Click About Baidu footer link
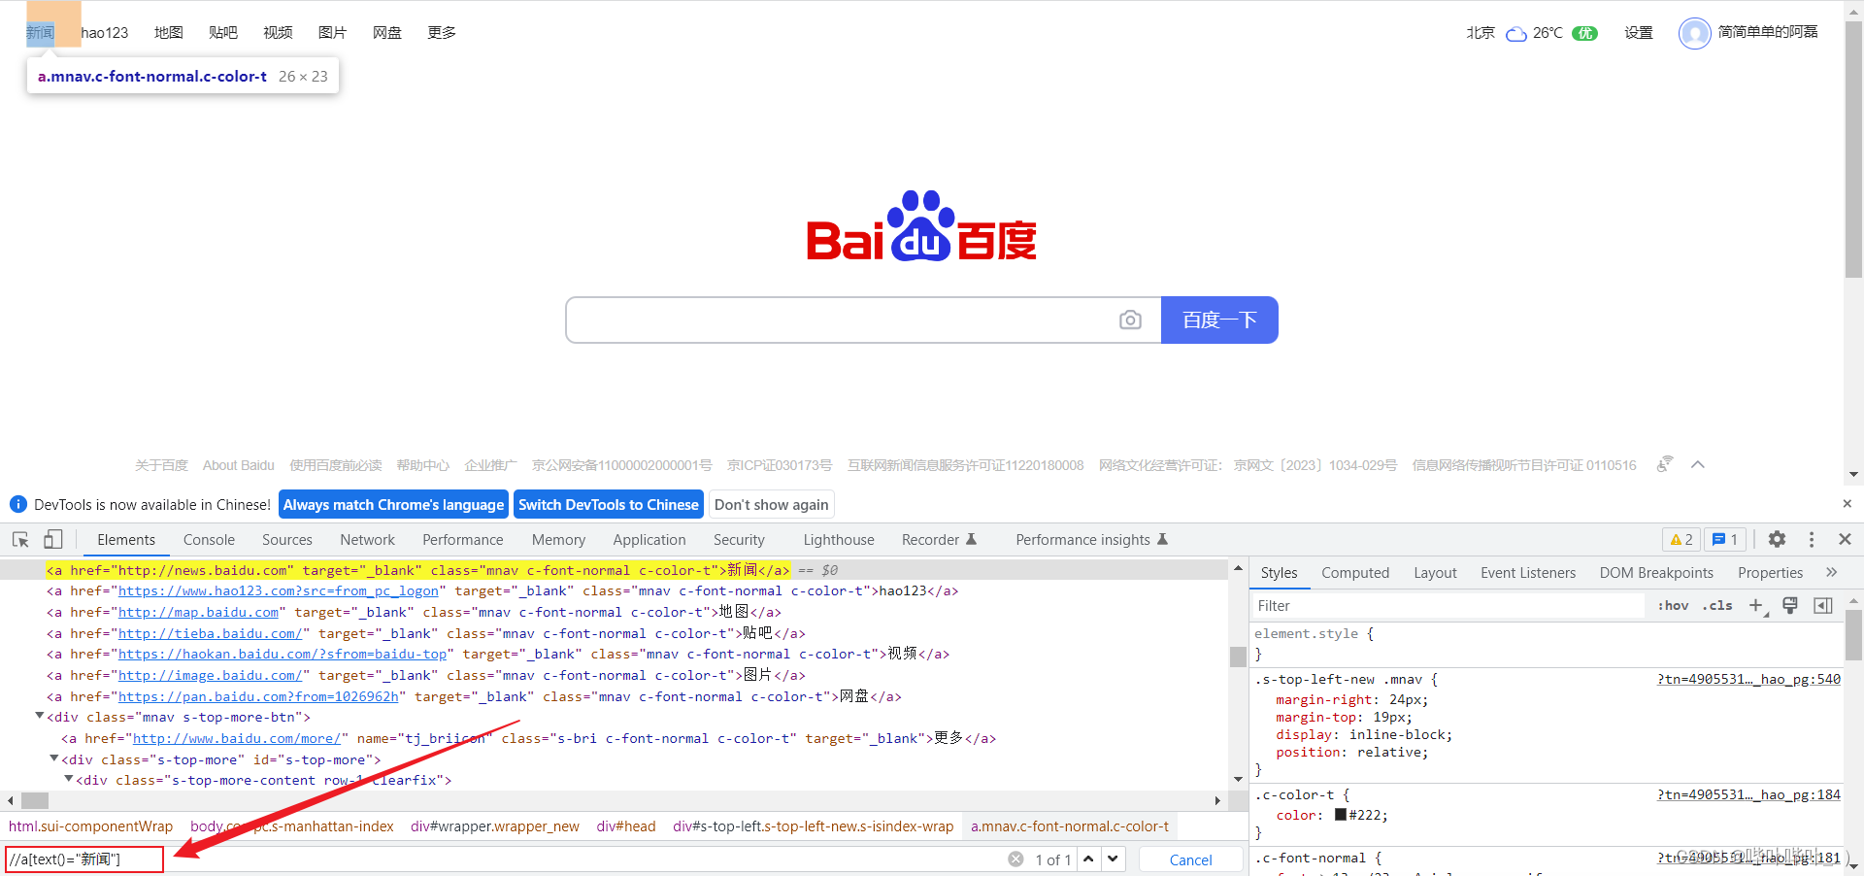The height and width of the screenshot is (876, 1864). coord(239,465)
